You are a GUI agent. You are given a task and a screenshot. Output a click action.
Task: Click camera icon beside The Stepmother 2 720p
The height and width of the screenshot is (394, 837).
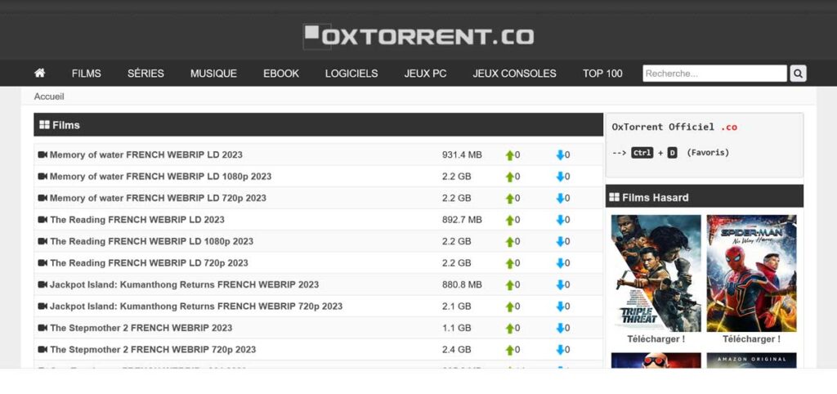43,350
